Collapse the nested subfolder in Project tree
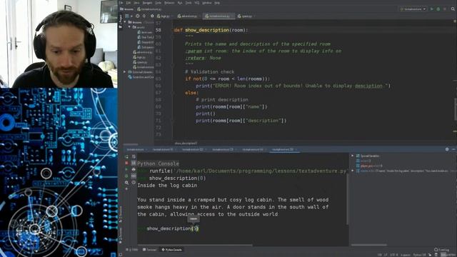This screenshot has height=257, width=457. 129,27
